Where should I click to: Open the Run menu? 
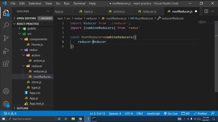click(x=67, y=3)
